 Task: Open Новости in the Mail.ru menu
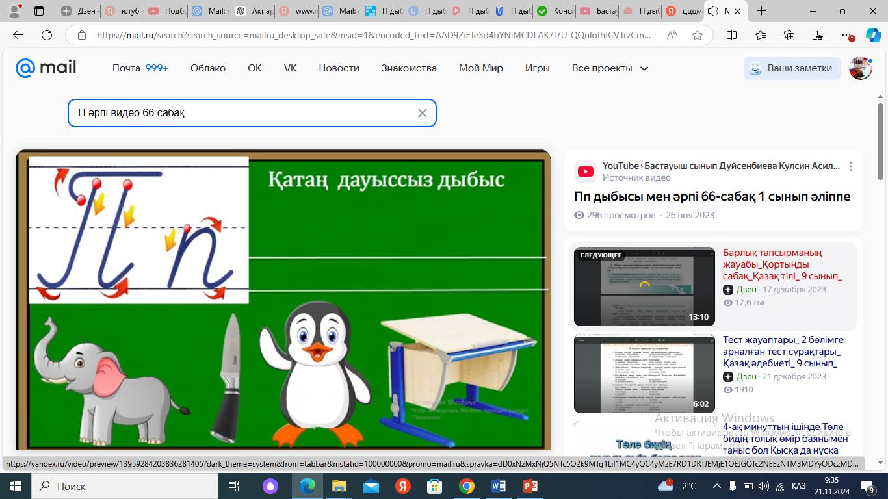(x=339, y=68)
